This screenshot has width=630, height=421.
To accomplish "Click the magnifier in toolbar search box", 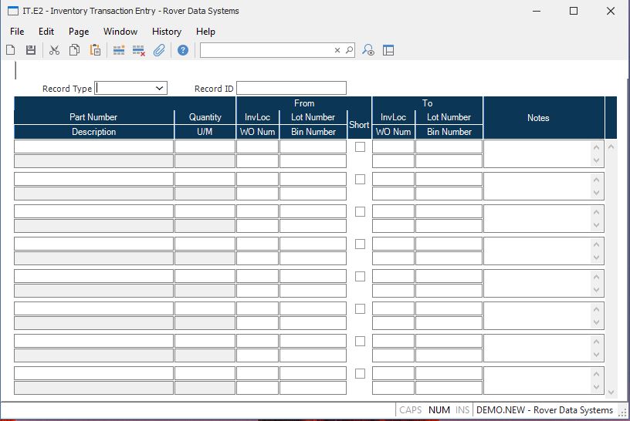I will click(349, 50).
